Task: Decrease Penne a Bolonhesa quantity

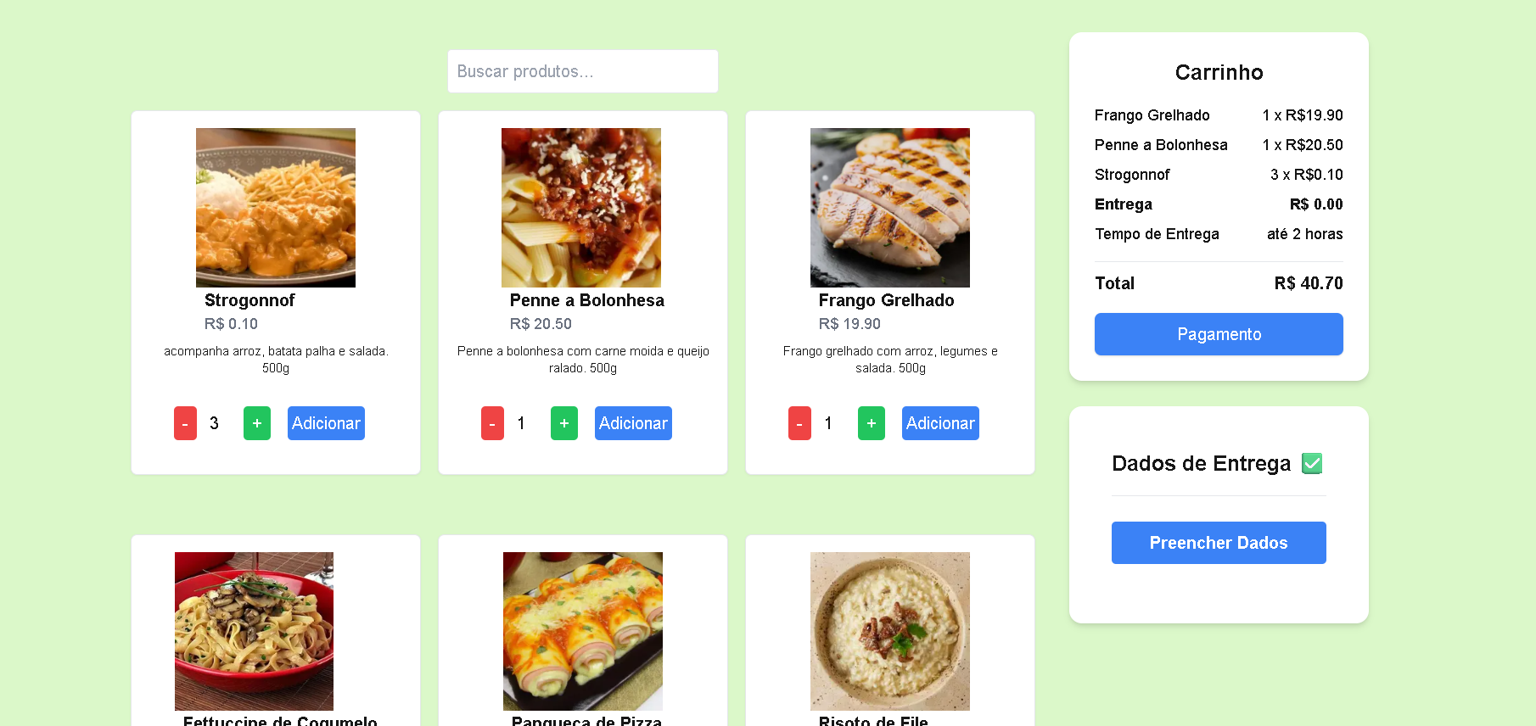Action: click(492, 423)
